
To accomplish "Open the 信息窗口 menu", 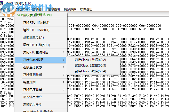I will (38, 9).
